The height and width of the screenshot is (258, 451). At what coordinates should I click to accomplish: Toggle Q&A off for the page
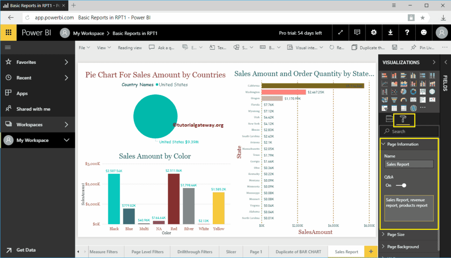402,185
